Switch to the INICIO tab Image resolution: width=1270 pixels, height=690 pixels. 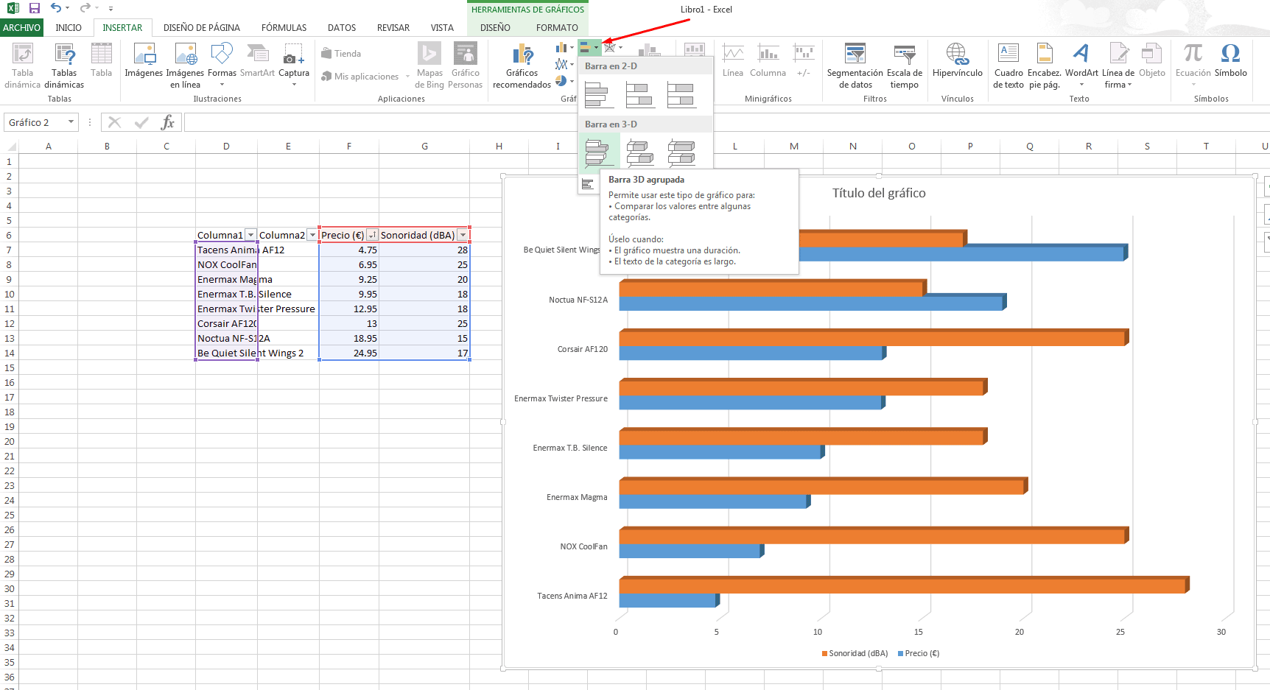tap(69, 27)
